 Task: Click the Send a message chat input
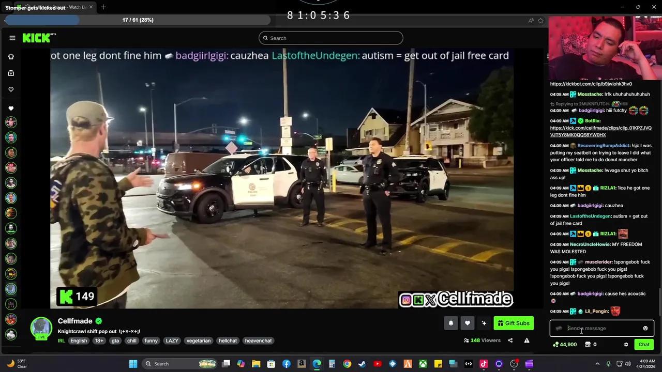tap(602, 328)
